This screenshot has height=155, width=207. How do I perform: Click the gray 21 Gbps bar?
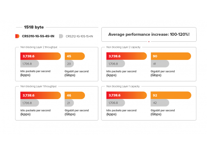pos(69,103)
